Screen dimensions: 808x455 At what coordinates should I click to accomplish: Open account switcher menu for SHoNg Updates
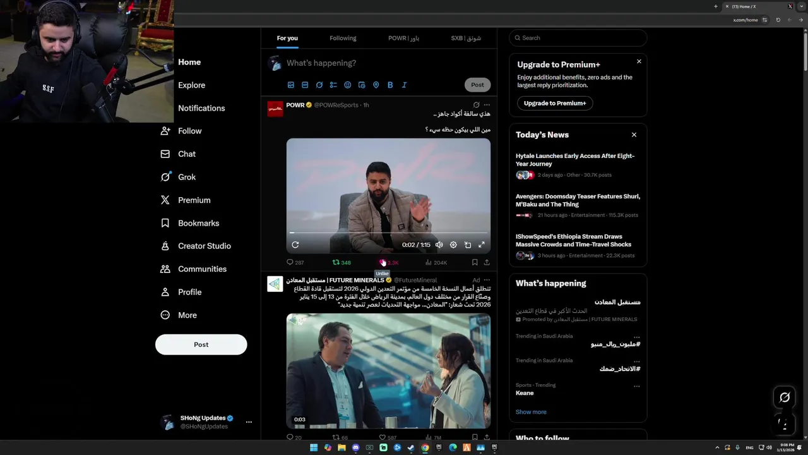point(249,422)
